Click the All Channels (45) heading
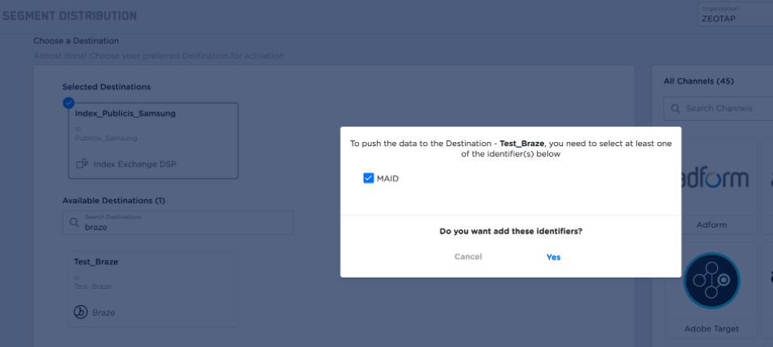This screenshot has width=773, height=347. [699, 81]
